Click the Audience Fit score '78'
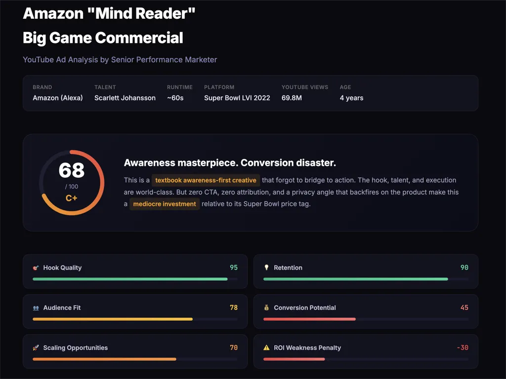Screen dimensions: 506x379 (x=234, y=307)
